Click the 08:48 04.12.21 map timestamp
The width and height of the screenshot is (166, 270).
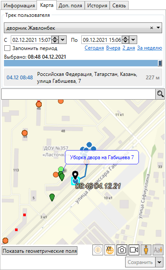coord(98,186)
